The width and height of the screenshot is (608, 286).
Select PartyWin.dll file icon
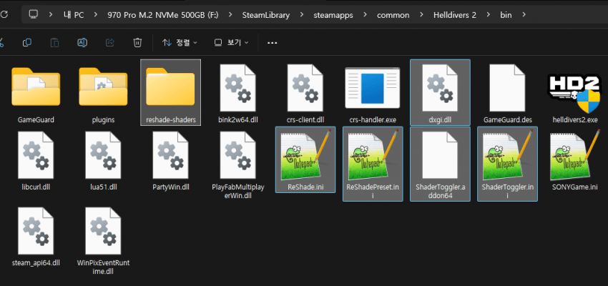170,155
